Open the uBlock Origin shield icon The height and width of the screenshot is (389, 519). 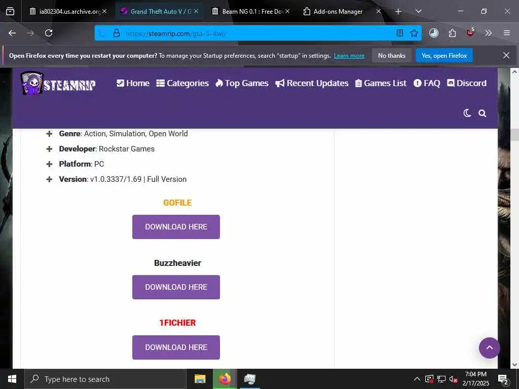point(470,33)
